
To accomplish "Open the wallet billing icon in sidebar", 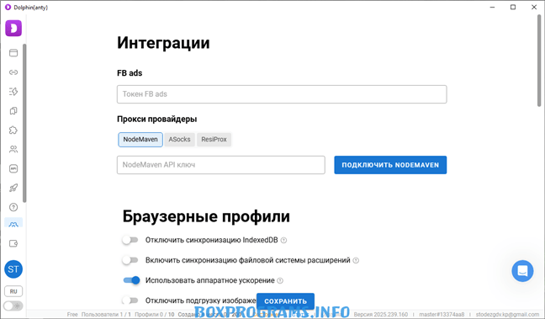I will pyautogui.click(x=13, y=243).
